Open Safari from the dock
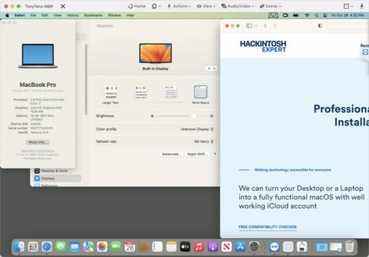 point(47,247)
